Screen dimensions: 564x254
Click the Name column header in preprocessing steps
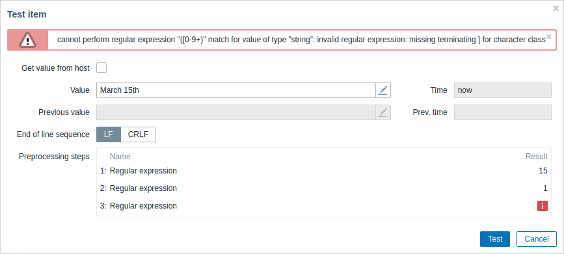point(120,157)
